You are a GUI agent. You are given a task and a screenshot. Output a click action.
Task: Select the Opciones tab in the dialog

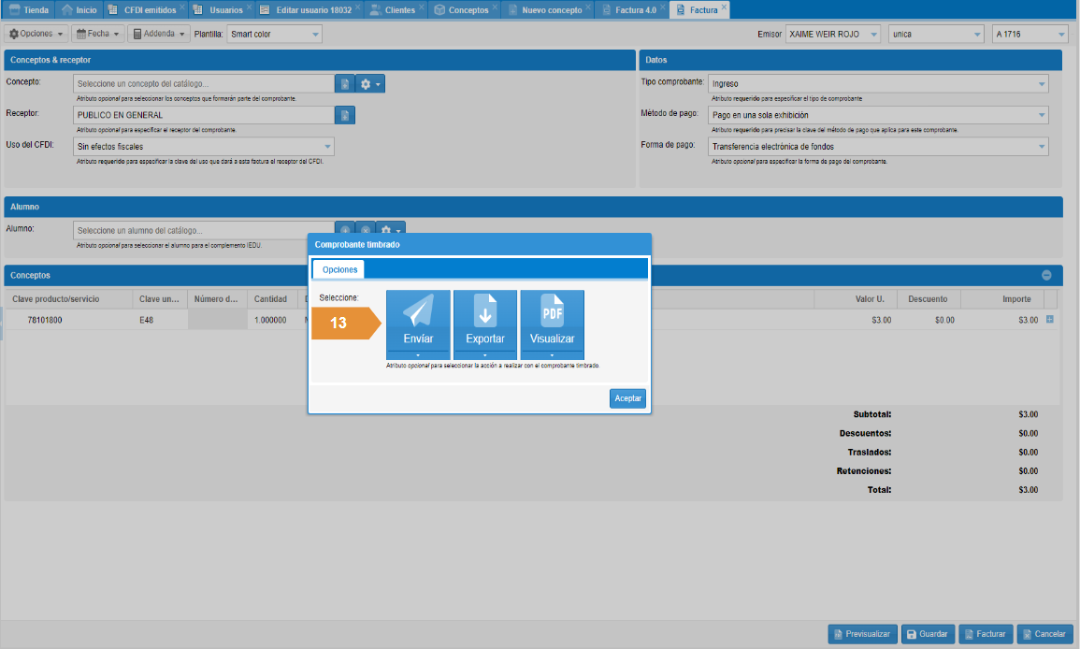click(339, 269)
